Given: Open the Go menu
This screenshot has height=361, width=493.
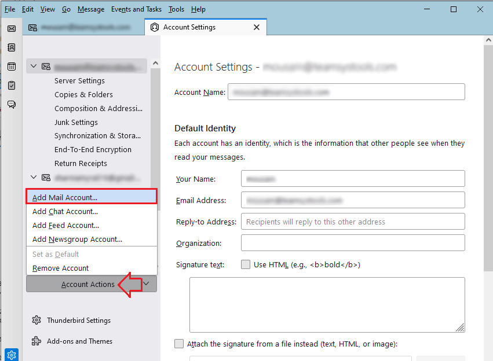Looking at the screenshot, I should 66,9.
